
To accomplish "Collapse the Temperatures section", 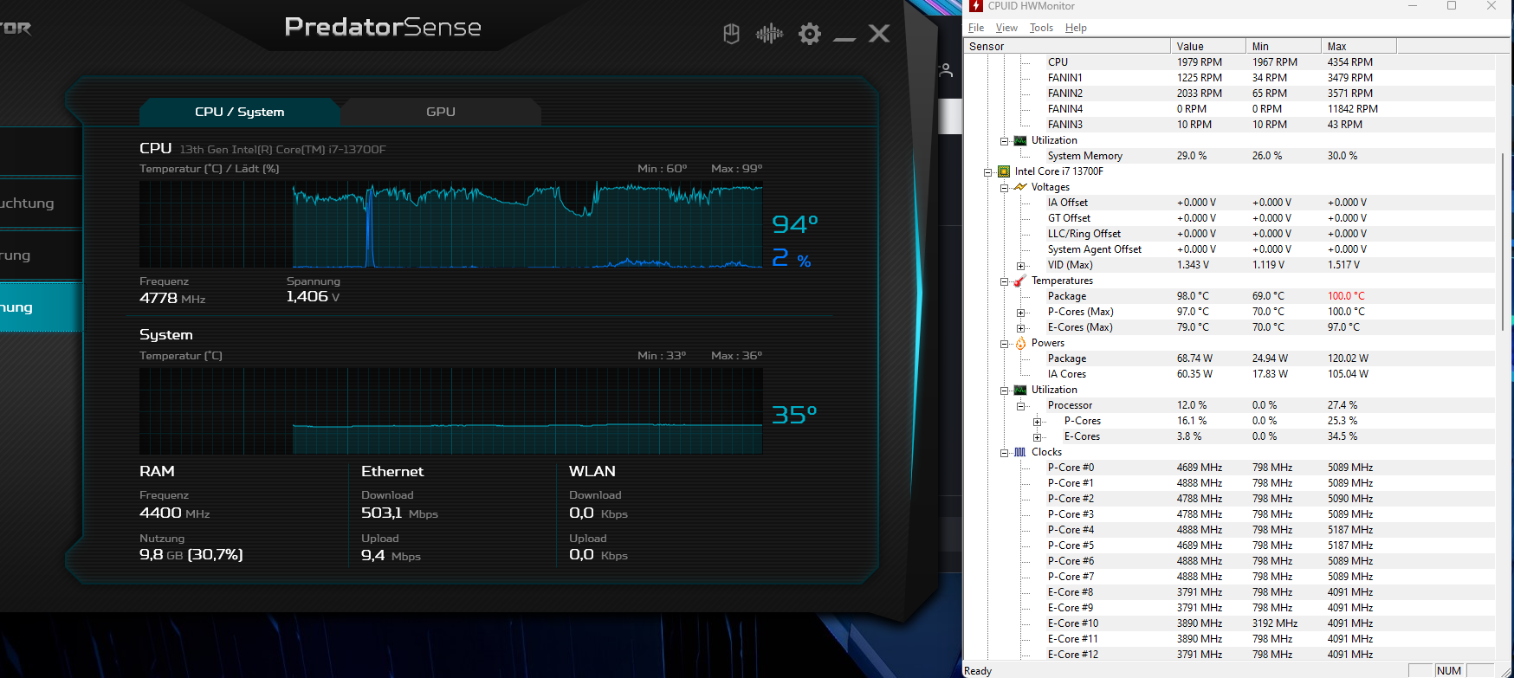I will click(x=1004, y=281).
